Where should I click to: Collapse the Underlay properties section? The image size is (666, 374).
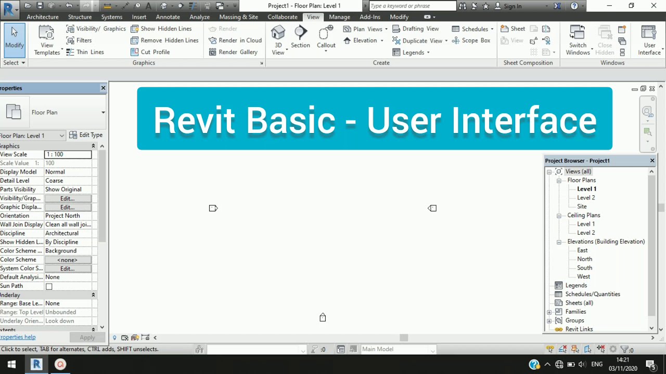(93, 295)
